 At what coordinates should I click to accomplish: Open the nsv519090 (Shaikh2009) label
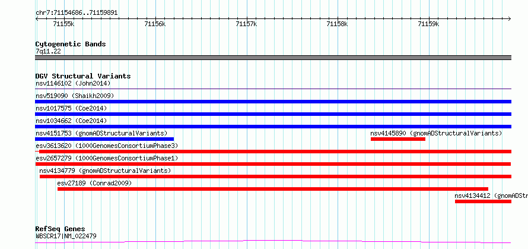pyautogui.click(x=75, y=96)
